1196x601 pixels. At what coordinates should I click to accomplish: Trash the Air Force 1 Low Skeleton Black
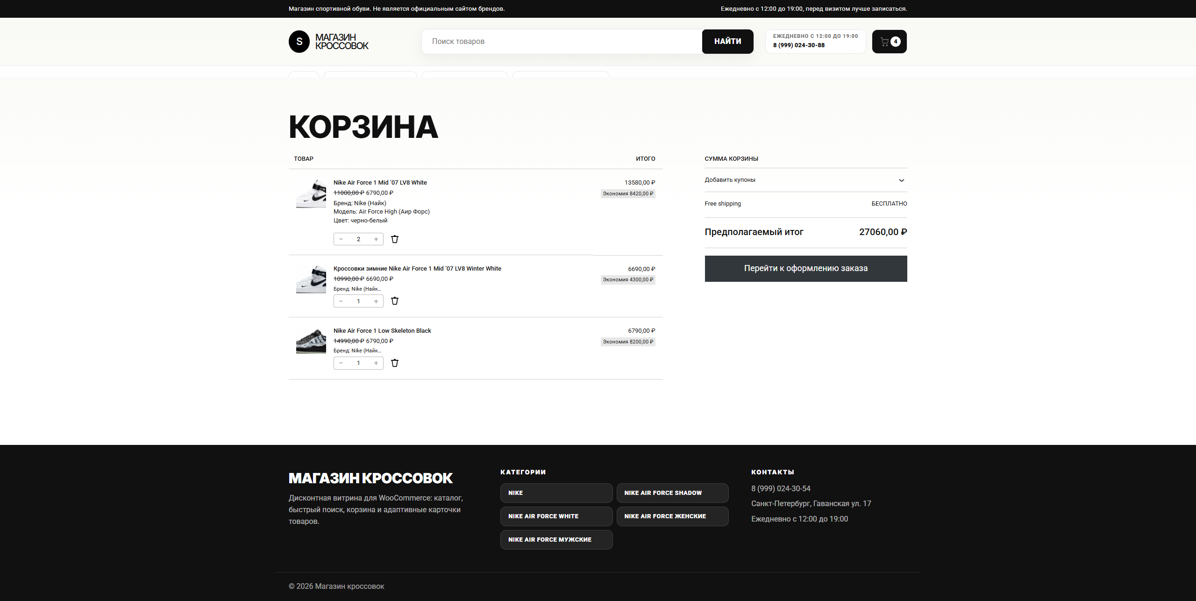(395, 363)
